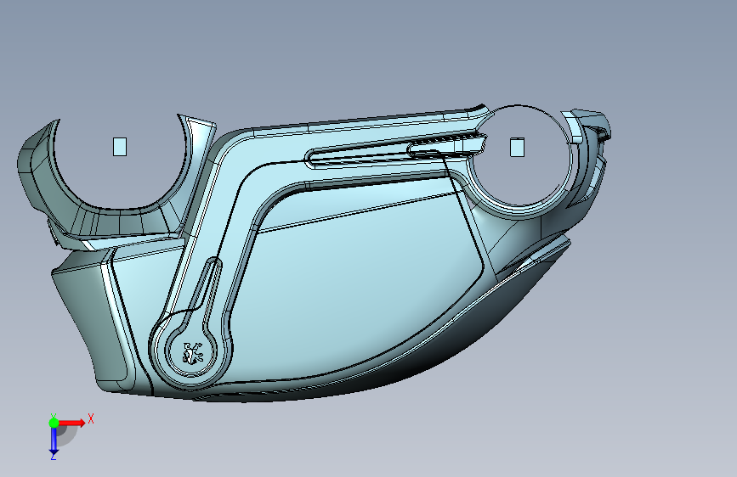Click the blue Z axis arrow of triad
Image resolution: width=737 pixels, height=477 pixels.
[54, 441]
